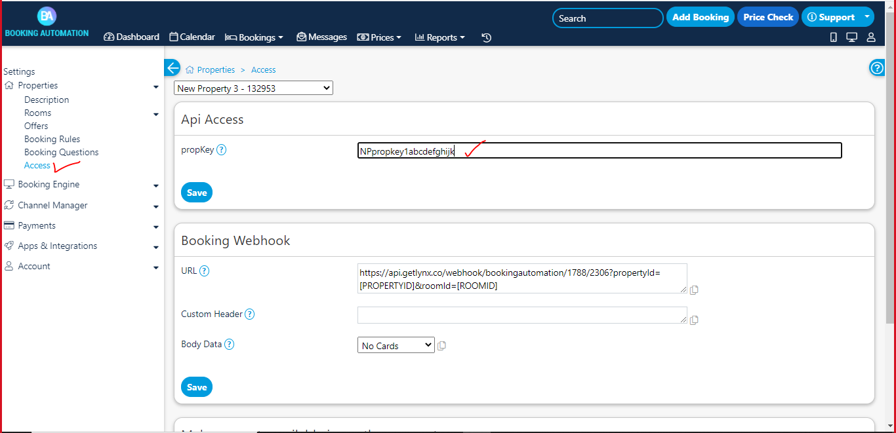
Task: Click into the propKey input field
Action: click(600, 151)
